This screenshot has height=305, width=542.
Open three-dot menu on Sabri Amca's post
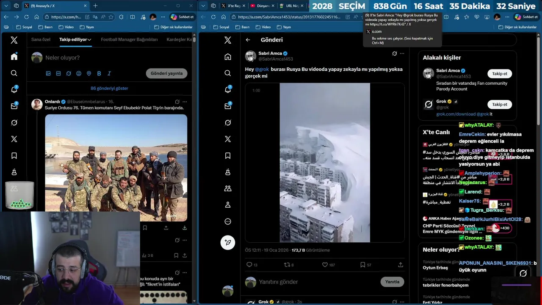click(x=402, y=53)
